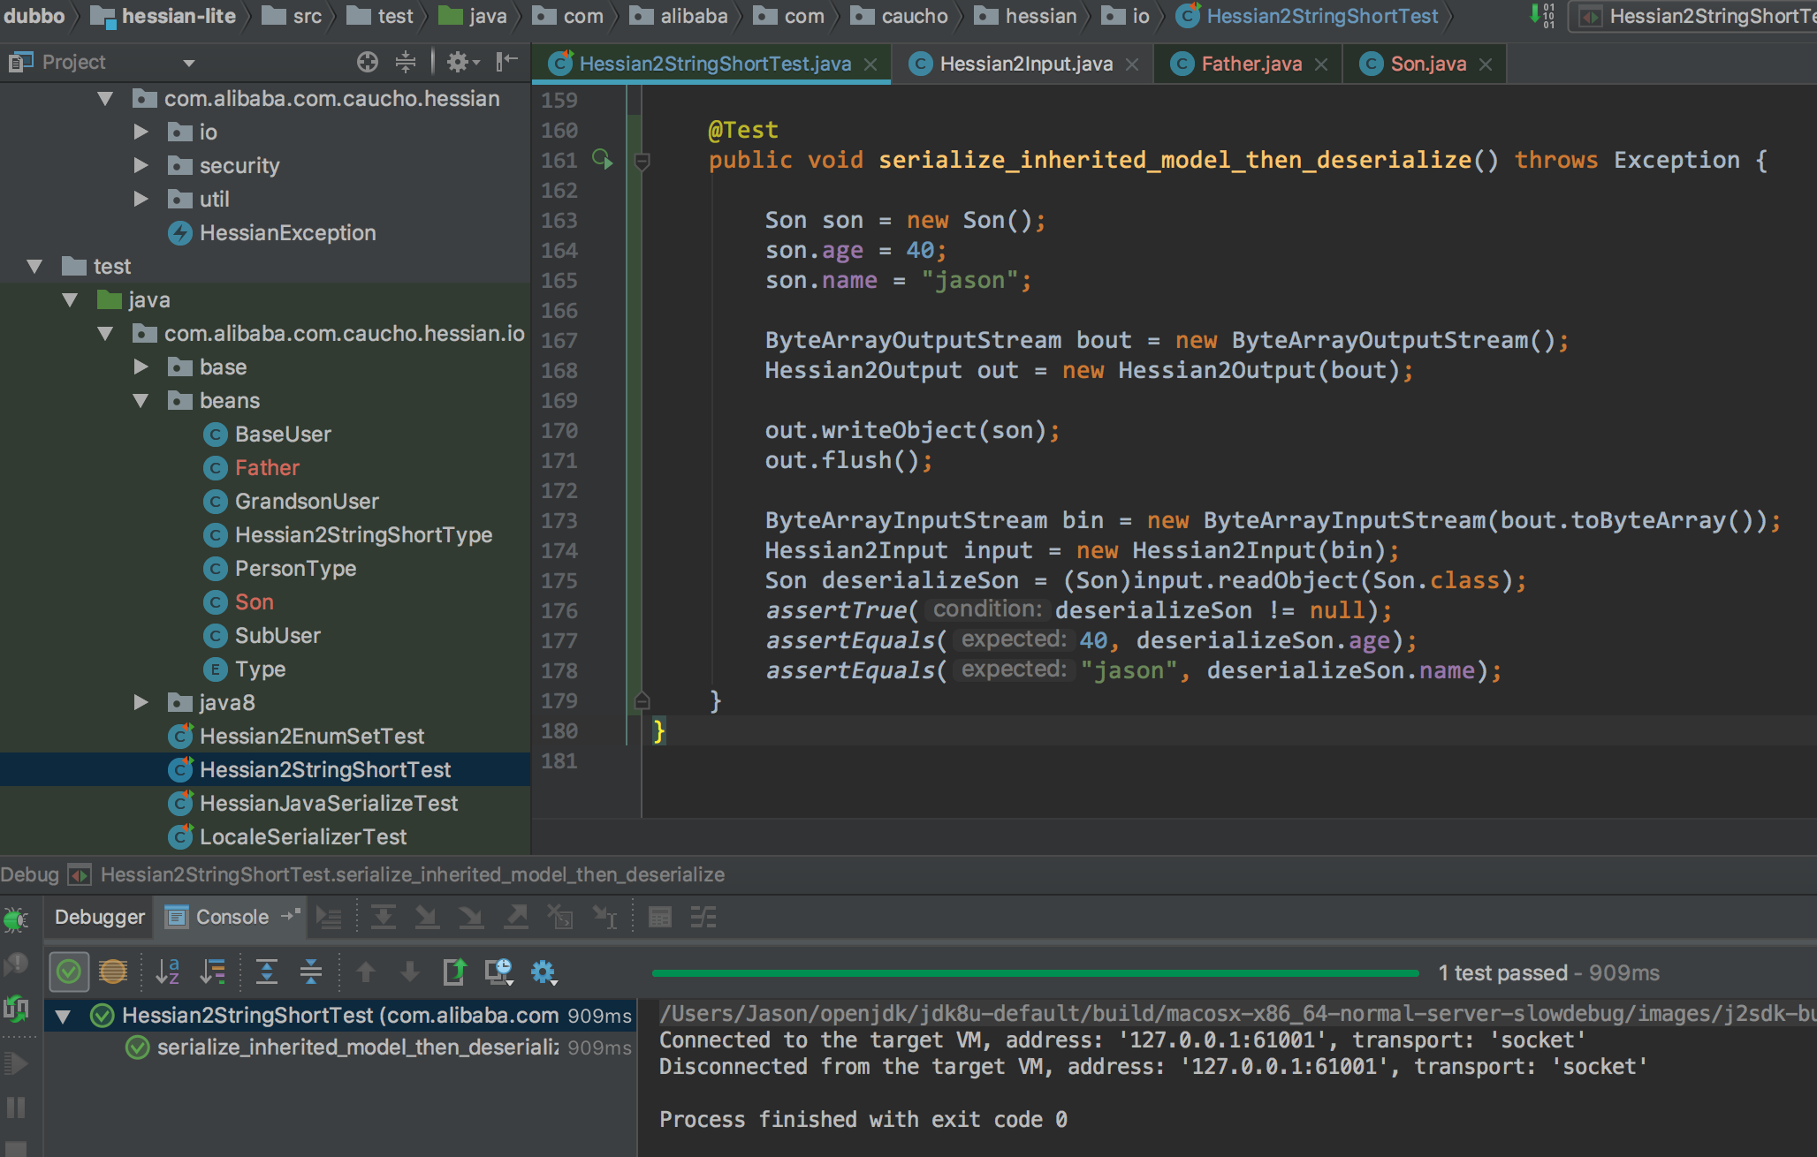Collapse all in the Project panel
The width and height of the screenshot is (1817, 1157).
point(406,62)
